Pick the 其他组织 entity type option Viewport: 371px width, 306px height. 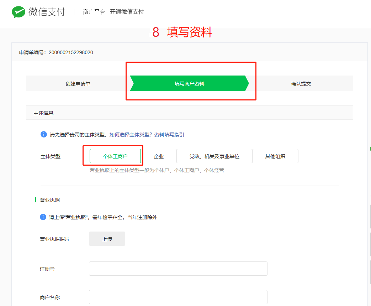pos(275,156)
